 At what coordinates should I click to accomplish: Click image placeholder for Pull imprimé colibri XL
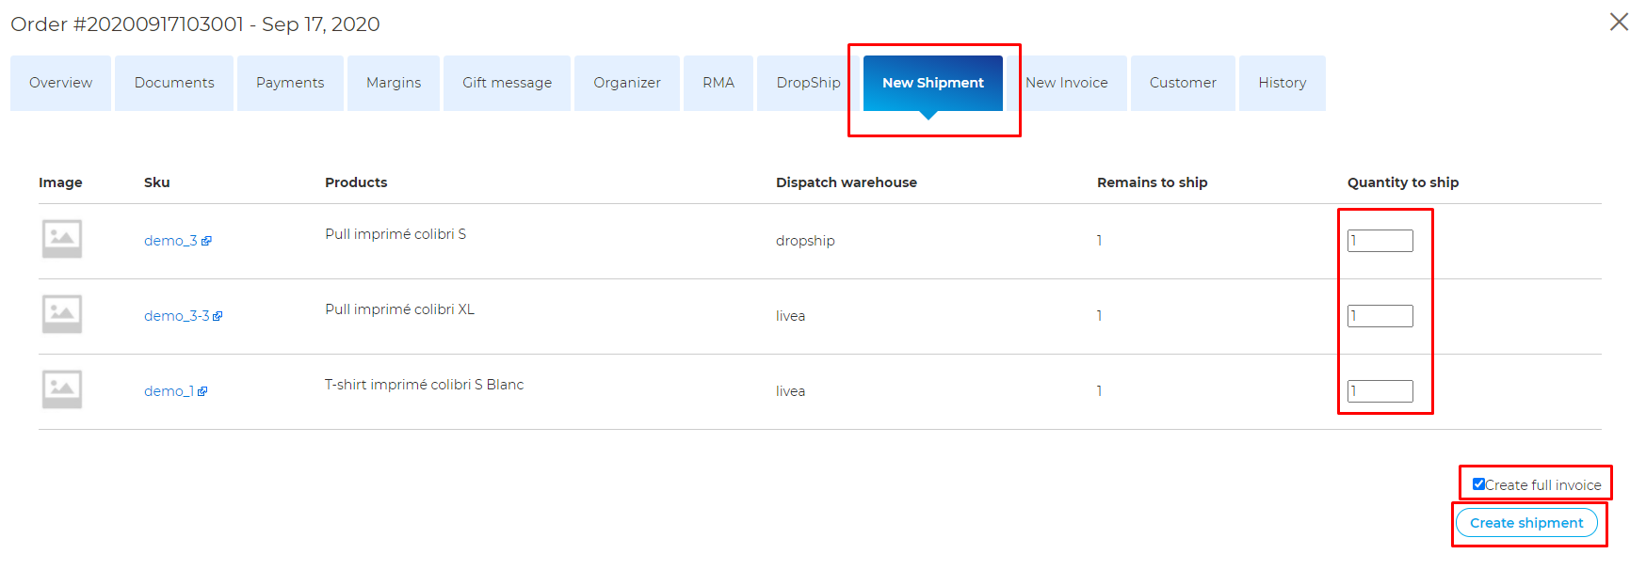62,314
